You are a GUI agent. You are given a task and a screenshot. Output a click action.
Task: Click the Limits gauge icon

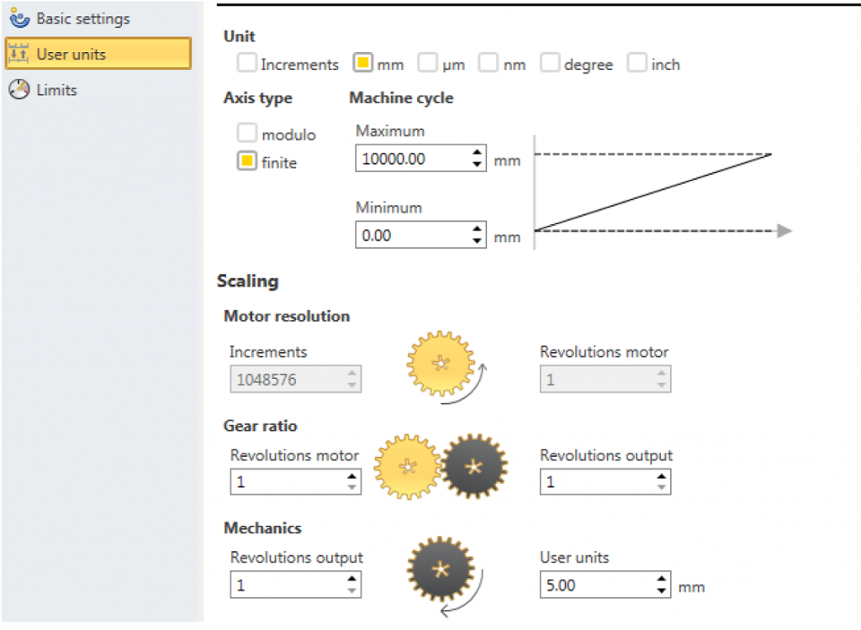click(18, 90)
